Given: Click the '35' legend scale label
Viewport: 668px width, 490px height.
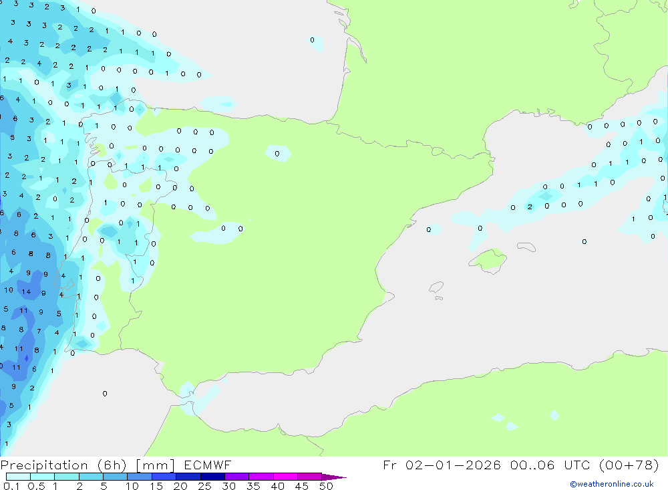Looking at the screenshot, I should pos(253,486).
